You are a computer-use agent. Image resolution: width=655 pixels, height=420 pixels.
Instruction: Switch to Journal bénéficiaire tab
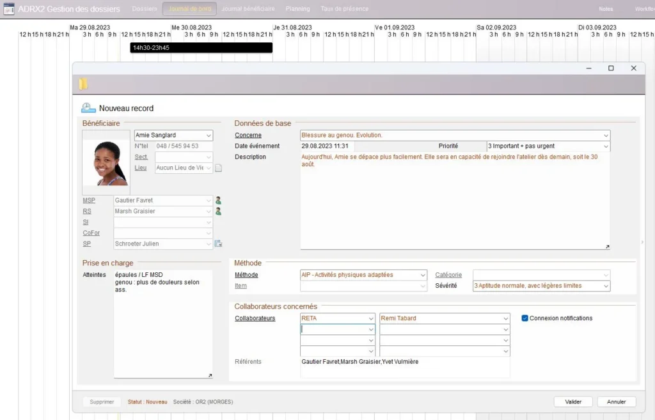248,9
